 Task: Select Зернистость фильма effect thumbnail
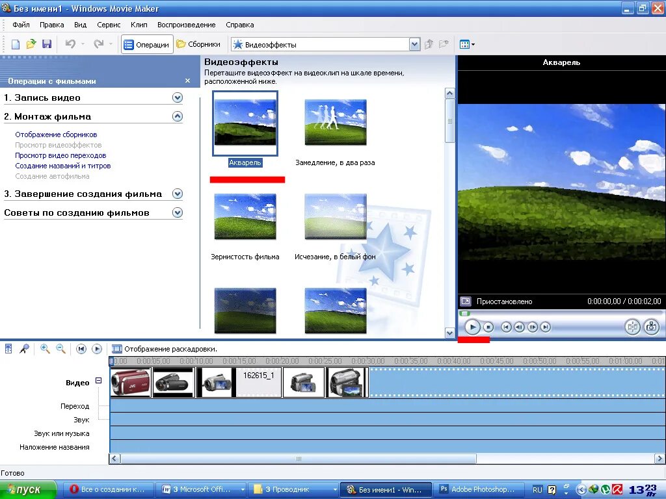(245, 217)
